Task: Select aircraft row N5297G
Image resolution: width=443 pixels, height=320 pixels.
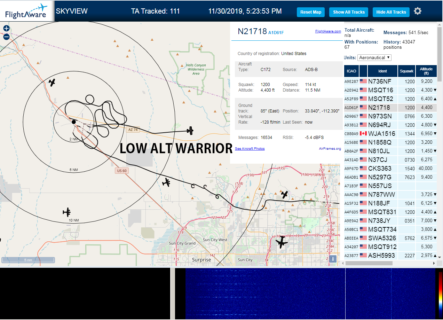Action: click(390, 177)
